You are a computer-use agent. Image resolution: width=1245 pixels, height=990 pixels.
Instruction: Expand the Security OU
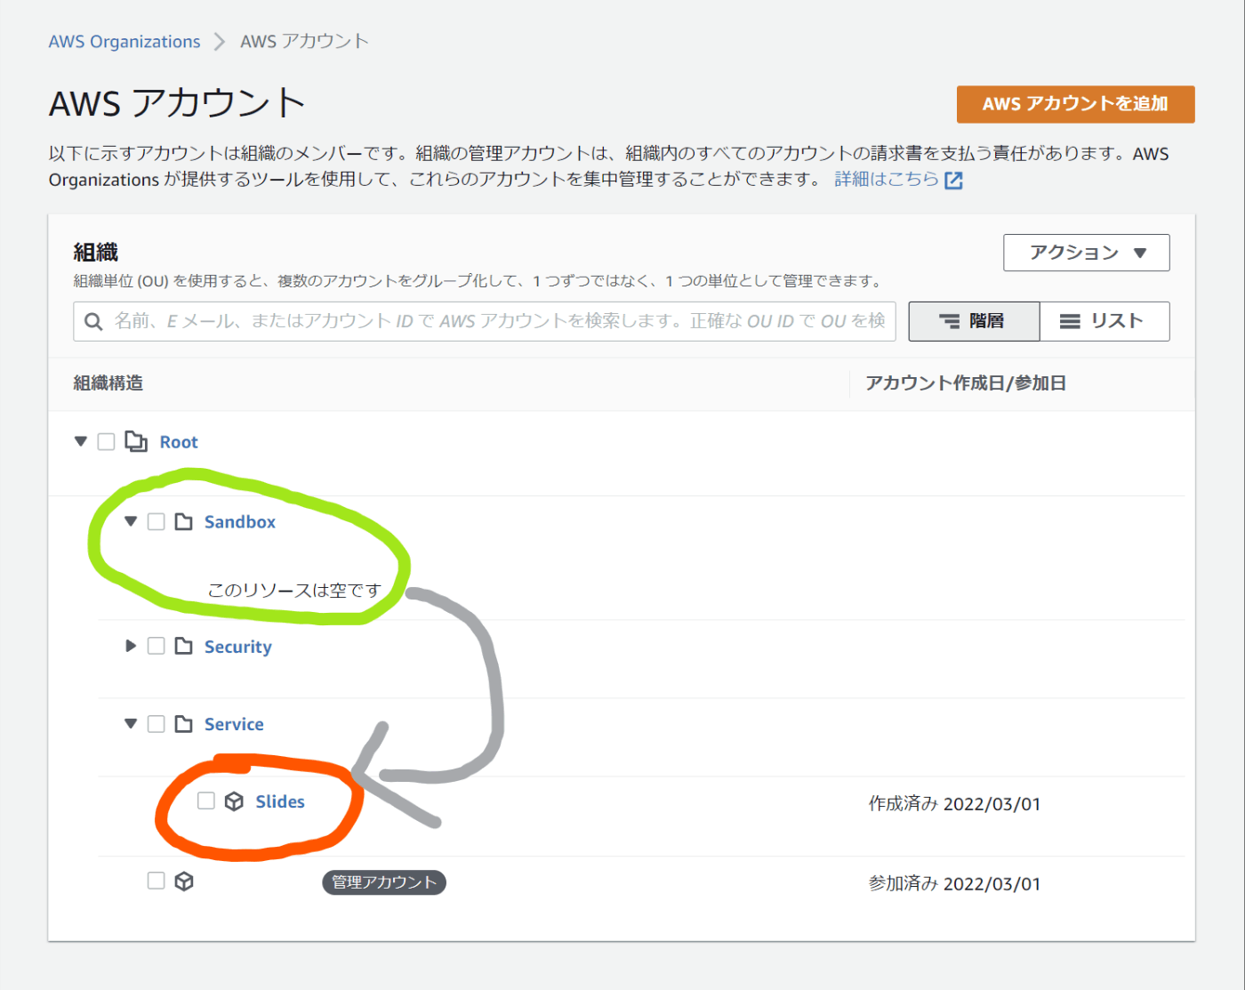(x=131, y=646)
